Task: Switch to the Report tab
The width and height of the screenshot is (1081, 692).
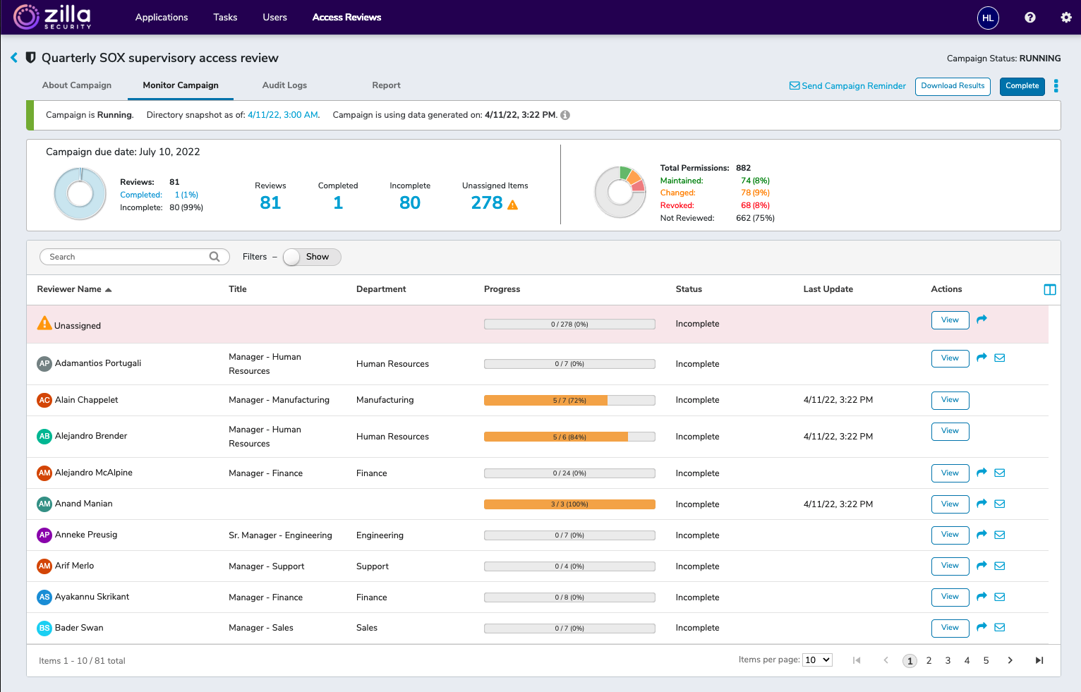Action: [x=386, y=85]
